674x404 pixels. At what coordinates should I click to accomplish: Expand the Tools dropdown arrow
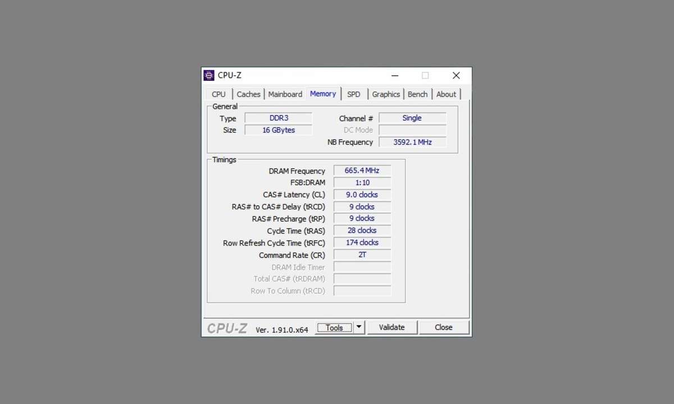pos(359,328)
